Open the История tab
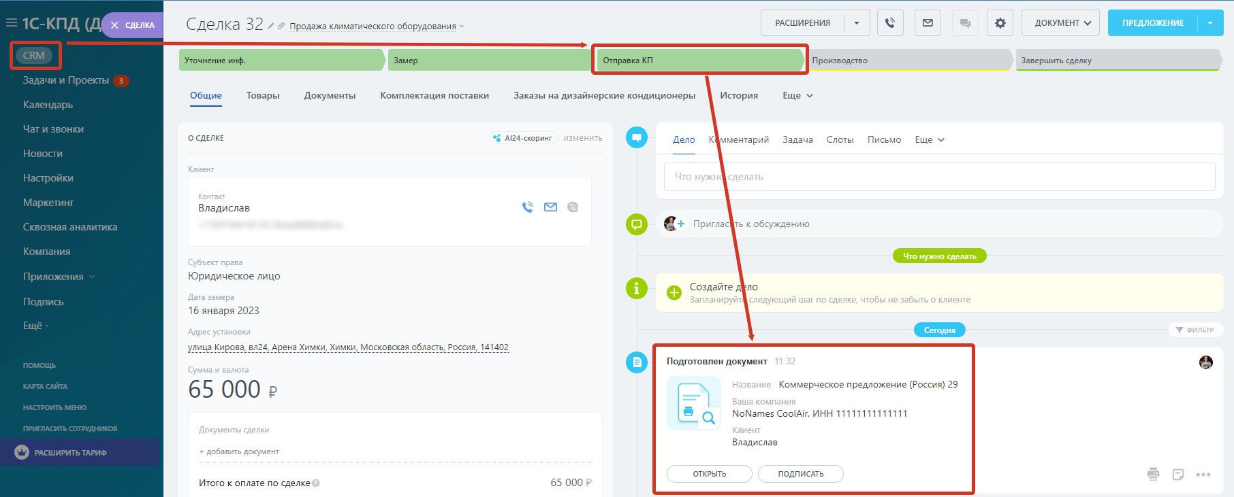The image size is (1234, 497). (739, 96)
